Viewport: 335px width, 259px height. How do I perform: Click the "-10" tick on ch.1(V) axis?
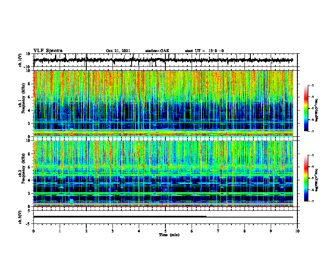pyautogui.click(x=27, y=67)
